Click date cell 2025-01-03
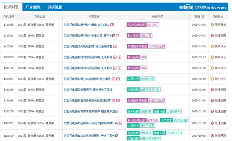This screenshot has width=232, height=141. pyautogui.click(x=199, y=123)
